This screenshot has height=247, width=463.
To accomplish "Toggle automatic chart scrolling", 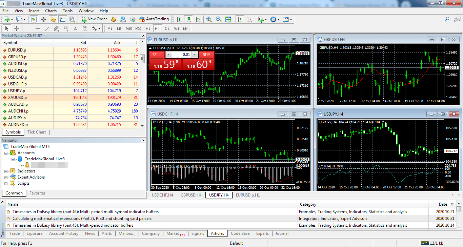I will (240, 19).
